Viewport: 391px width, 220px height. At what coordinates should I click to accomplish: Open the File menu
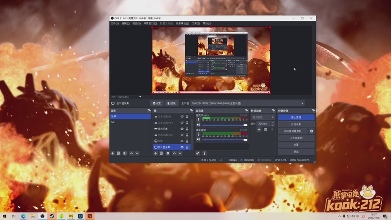pos(115,23)
